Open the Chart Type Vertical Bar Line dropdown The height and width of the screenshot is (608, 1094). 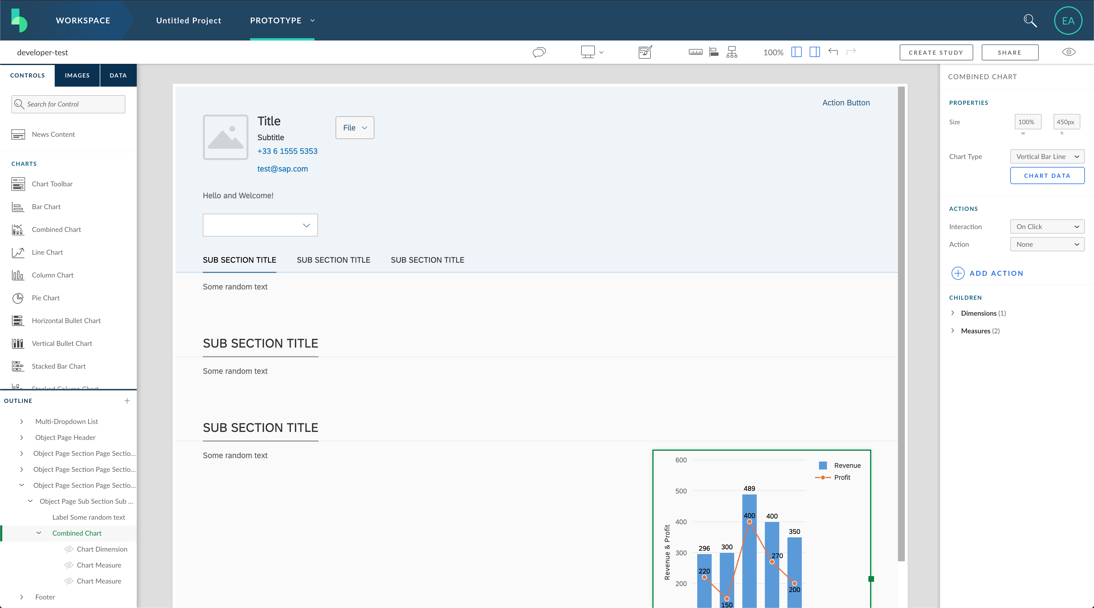point(1047,157)
